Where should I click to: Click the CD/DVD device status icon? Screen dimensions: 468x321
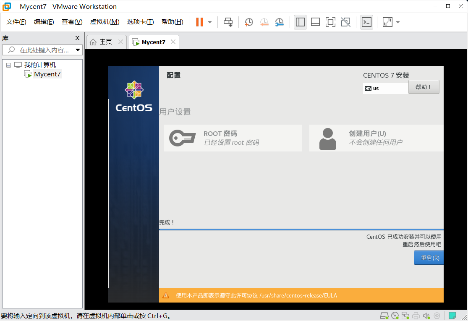[395, 316]
